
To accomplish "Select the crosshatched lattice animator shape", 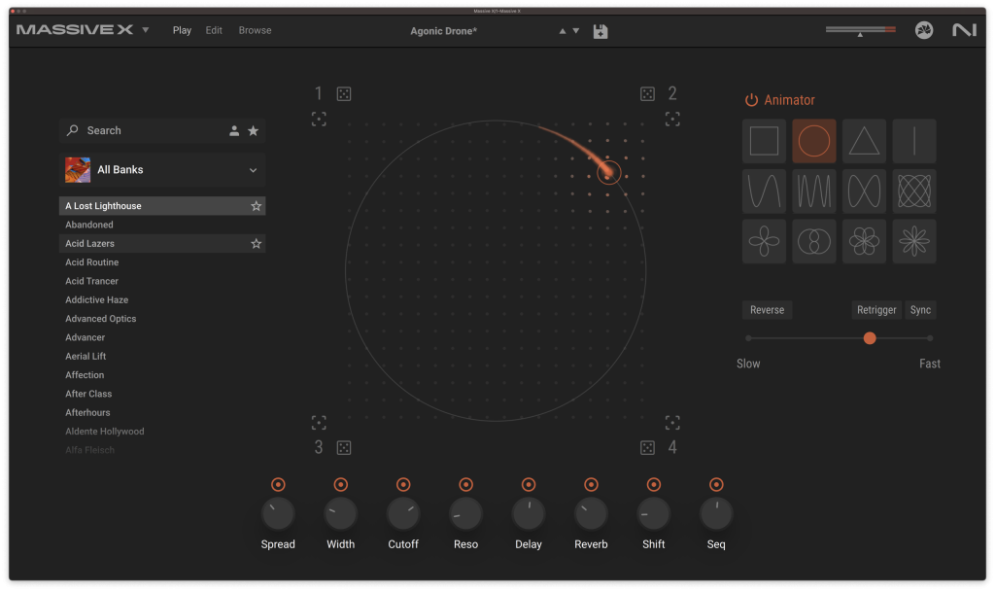I will (x=914, y=191).
